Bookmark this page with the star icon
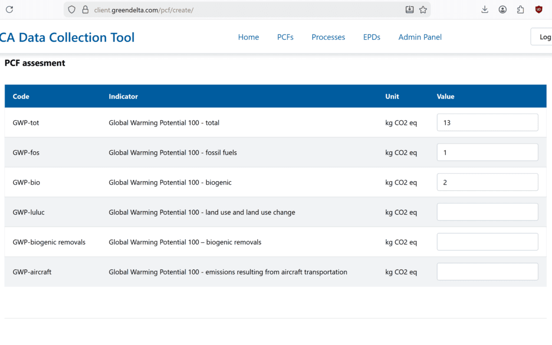Viewport: 552px width, 345px height. coord(423,10)
